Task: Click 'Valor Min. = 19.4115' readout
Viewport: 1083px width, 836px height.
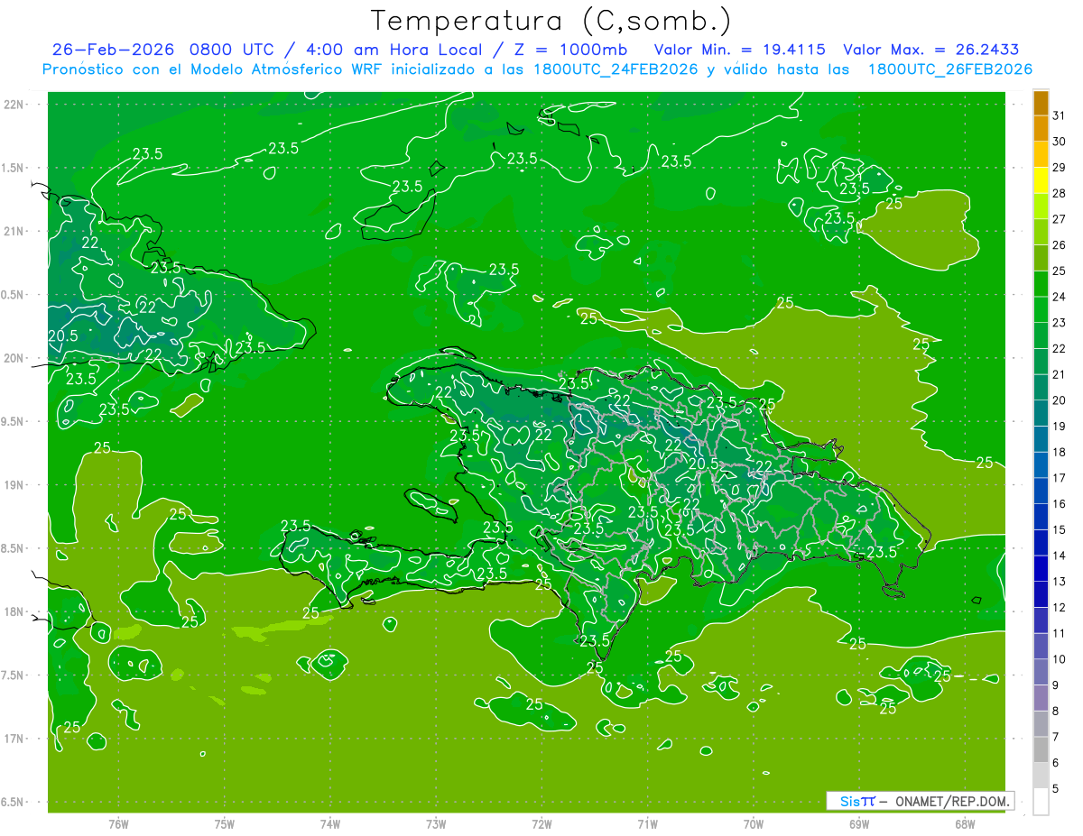Action: [x=740, y=50]
